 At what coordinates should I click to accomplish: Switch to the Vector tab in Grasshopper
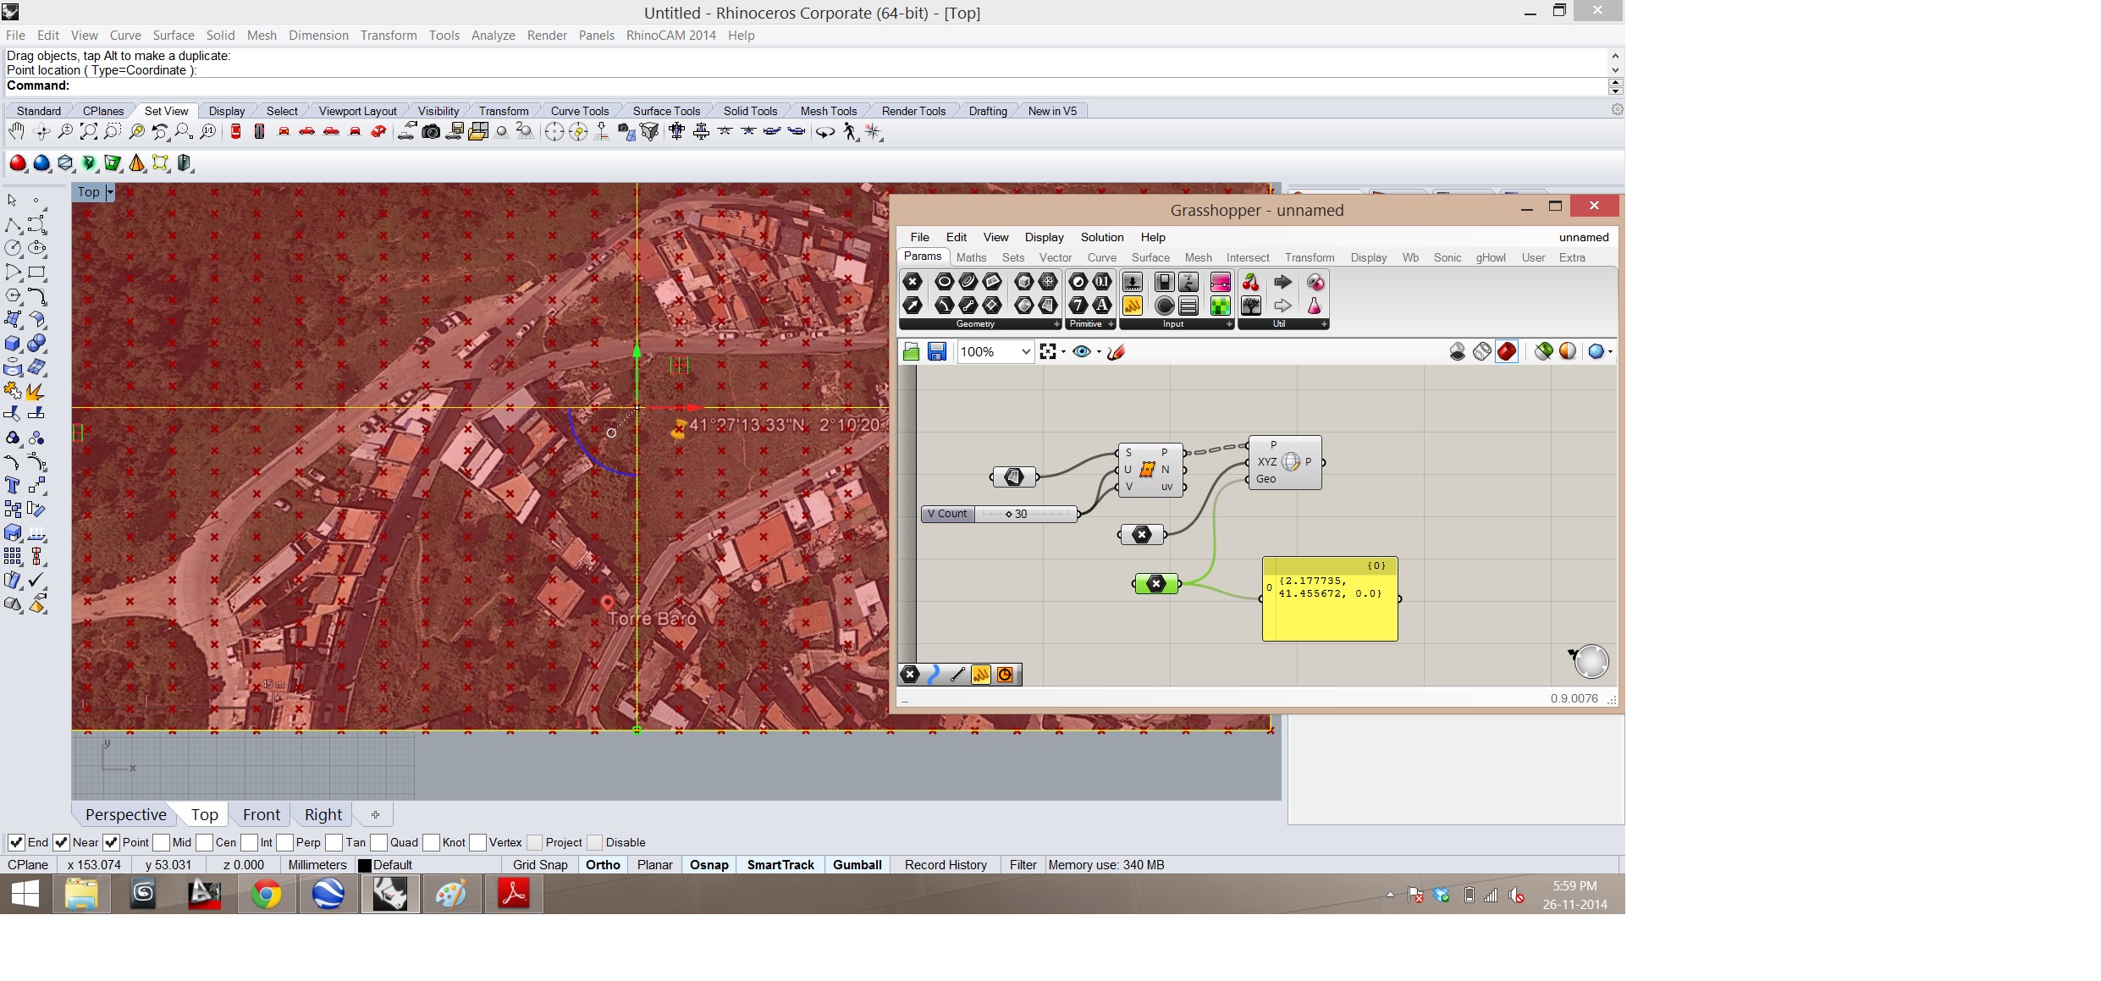click(1055, 257)
